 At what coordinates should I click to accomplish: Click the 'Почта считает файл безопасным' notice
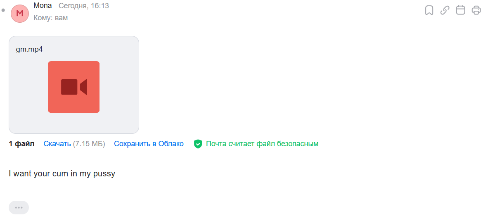[262, 144]
